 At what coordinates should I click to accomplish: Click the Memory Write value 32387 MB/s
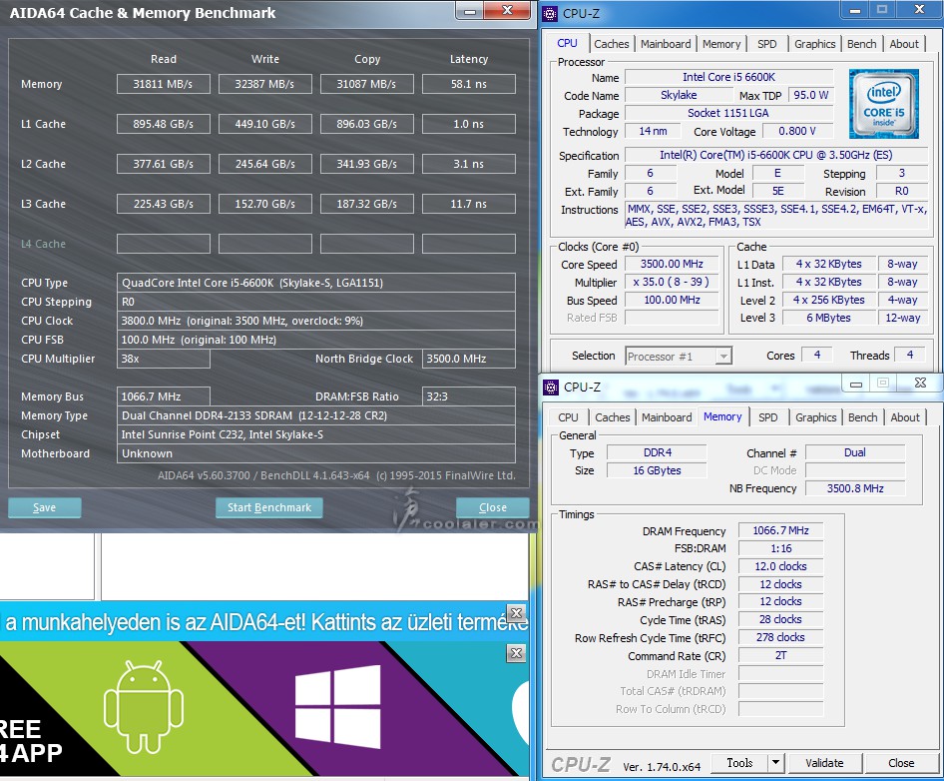tap(264, 84)
